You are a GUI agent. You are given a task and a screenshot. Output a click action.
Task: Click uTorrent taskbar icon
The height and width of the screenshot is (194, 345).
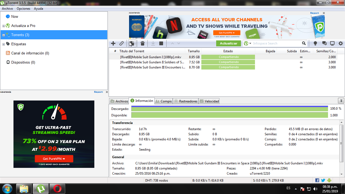41,189
